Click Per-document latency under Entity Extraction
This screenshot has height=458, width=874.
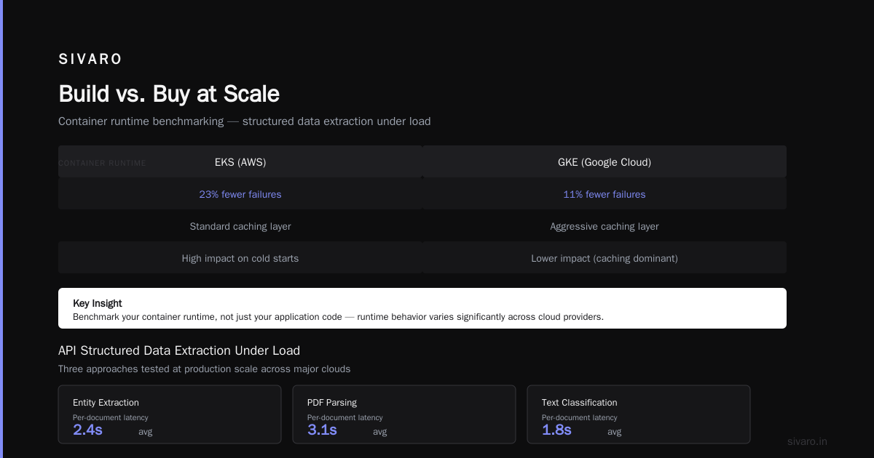tap(111, 417)
